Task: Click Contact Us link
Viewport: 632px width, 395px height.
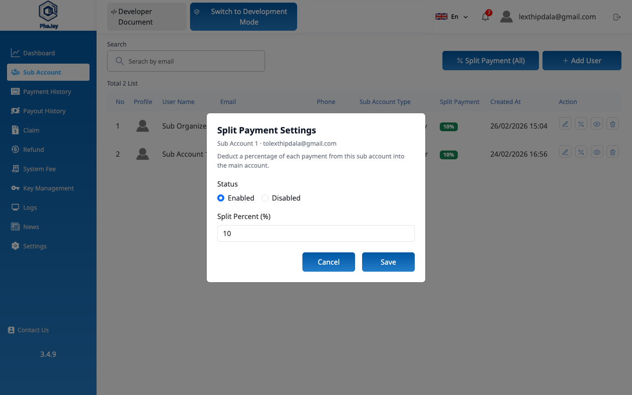Action: (x=29, y=330)
